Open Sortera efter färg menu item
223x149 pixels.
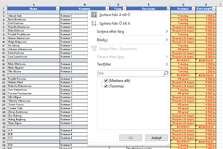tap(110, 32)
